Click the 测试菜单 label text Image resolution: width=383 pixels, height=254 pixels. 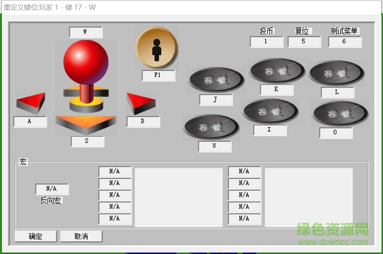coord(344,31)
